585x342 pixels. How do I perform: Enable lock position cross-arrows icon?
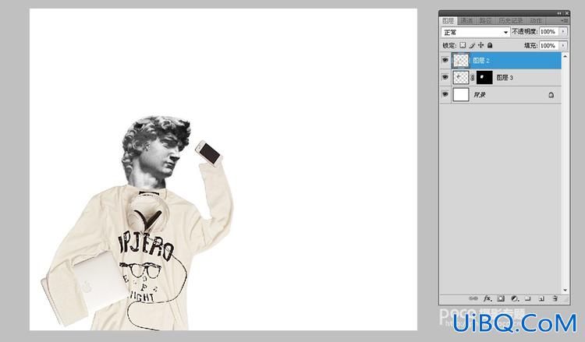(x=481, y=45)
